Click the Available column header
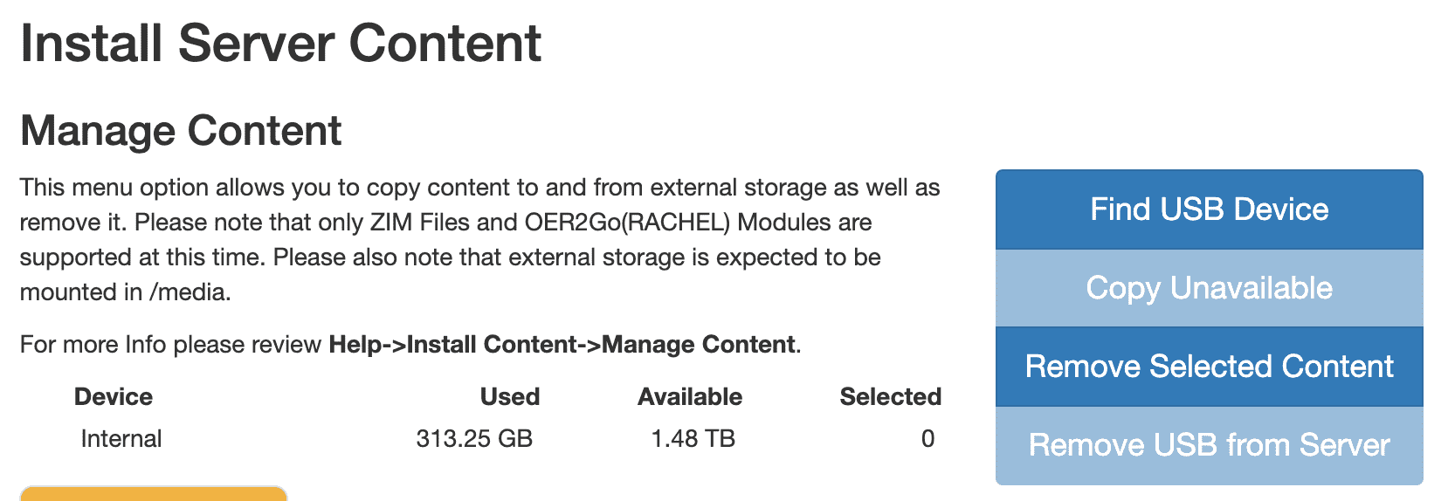This screenshot has height=501, width=1448. point(690,397)
